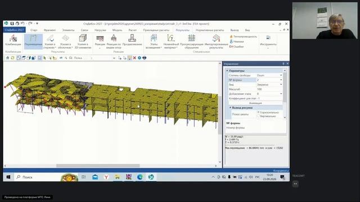360x202 pixels.
Task: Switch to the Фрагмент ribbon tab
Action: (x=49, y=30)
